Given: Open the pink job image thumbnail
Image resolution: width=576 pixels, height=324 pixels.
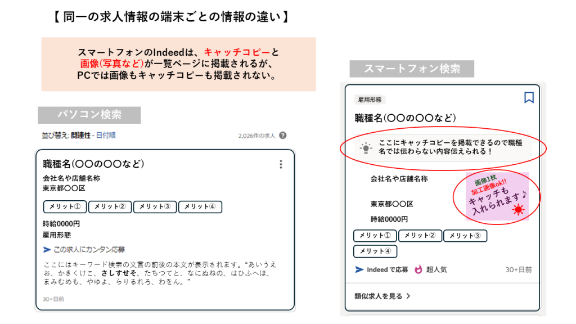Looking at the screenshot, I should pos(496,196).
